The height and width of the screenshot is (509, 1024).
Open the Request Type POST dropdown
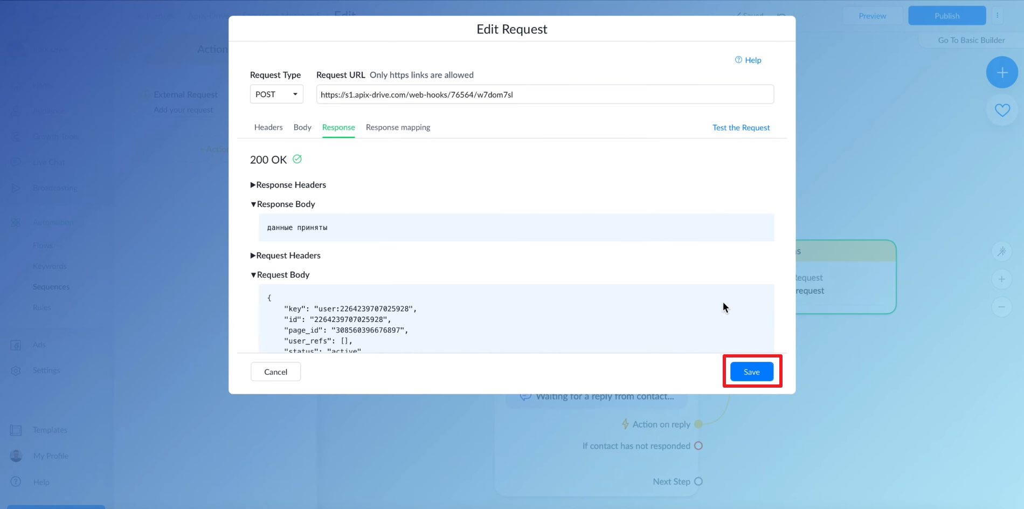(x=276, y=94)
